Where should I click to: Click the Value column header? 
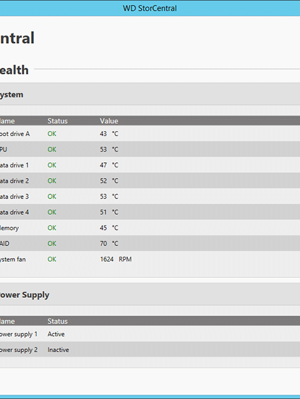109,121
